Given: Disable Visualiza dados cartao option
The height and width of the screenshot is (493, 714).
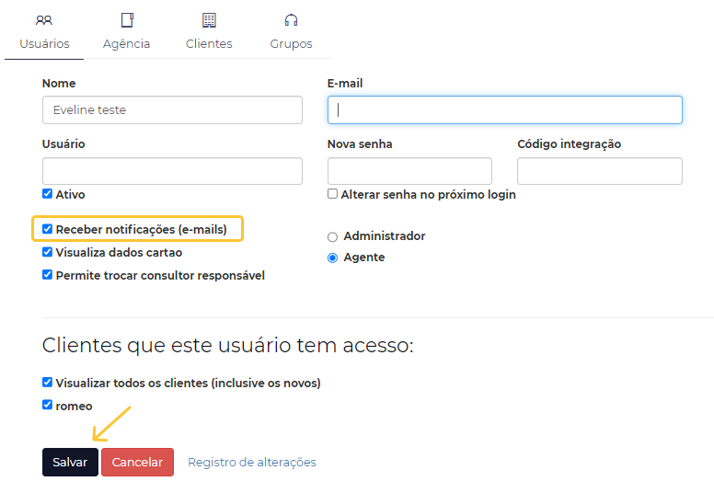Looking at the screenshot, I should coord(47,252).
